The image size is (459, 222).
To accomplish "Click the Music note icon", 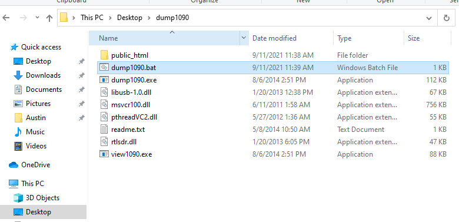I will [18, 132].
